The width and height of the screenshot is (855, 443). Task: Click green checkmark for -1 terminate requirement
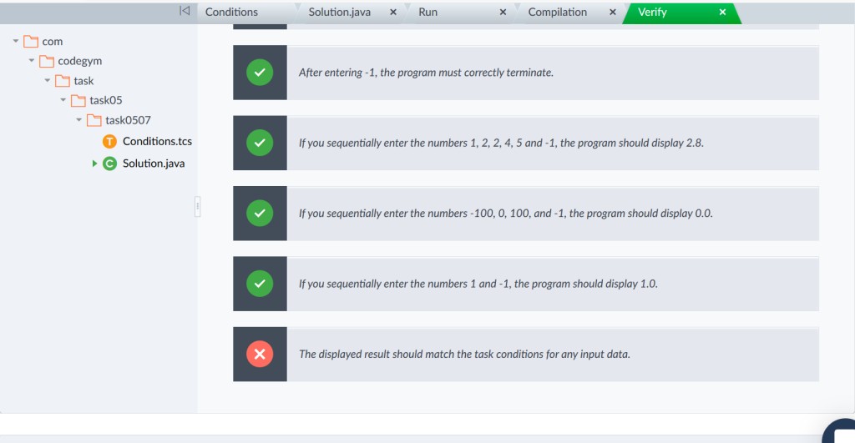pyautogui.click(x=260, y=73)
